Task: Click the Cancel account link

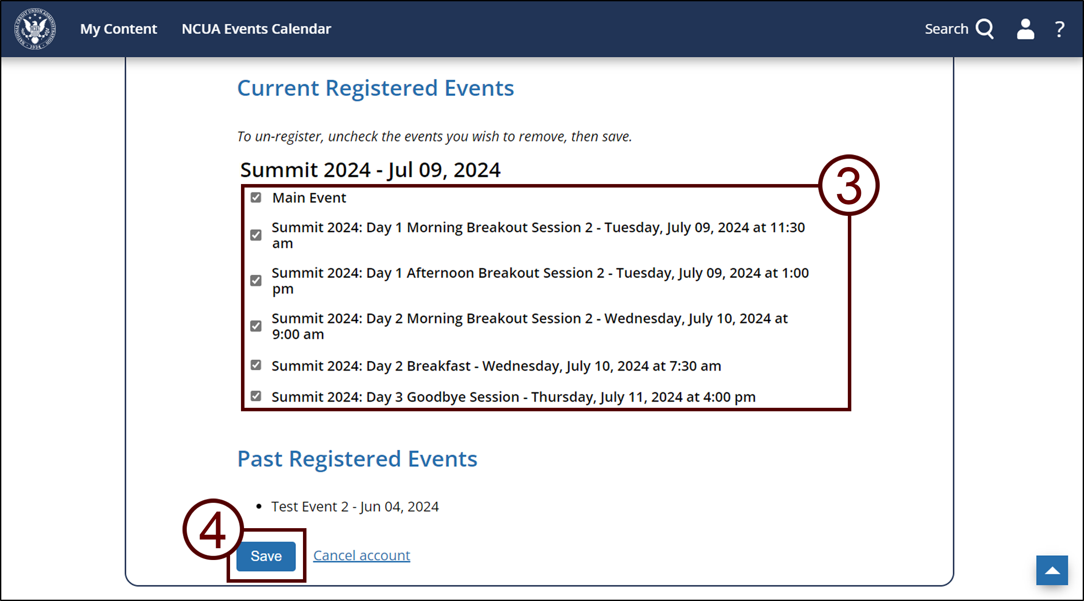Action: pos(360,553)
